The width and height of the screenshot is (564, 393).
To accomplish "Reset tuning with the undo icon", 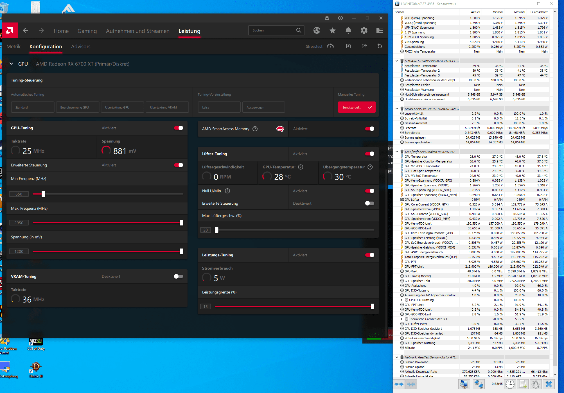I will click(380, 46).
